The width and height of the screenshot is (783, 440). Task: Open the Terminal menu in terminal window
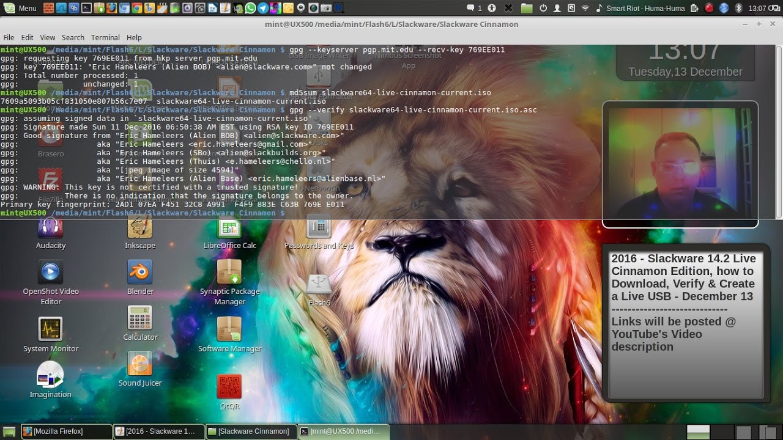105,37
